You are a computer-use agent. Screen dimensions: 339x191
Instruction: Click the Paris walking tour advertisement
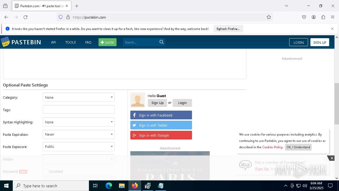point(170,166)
